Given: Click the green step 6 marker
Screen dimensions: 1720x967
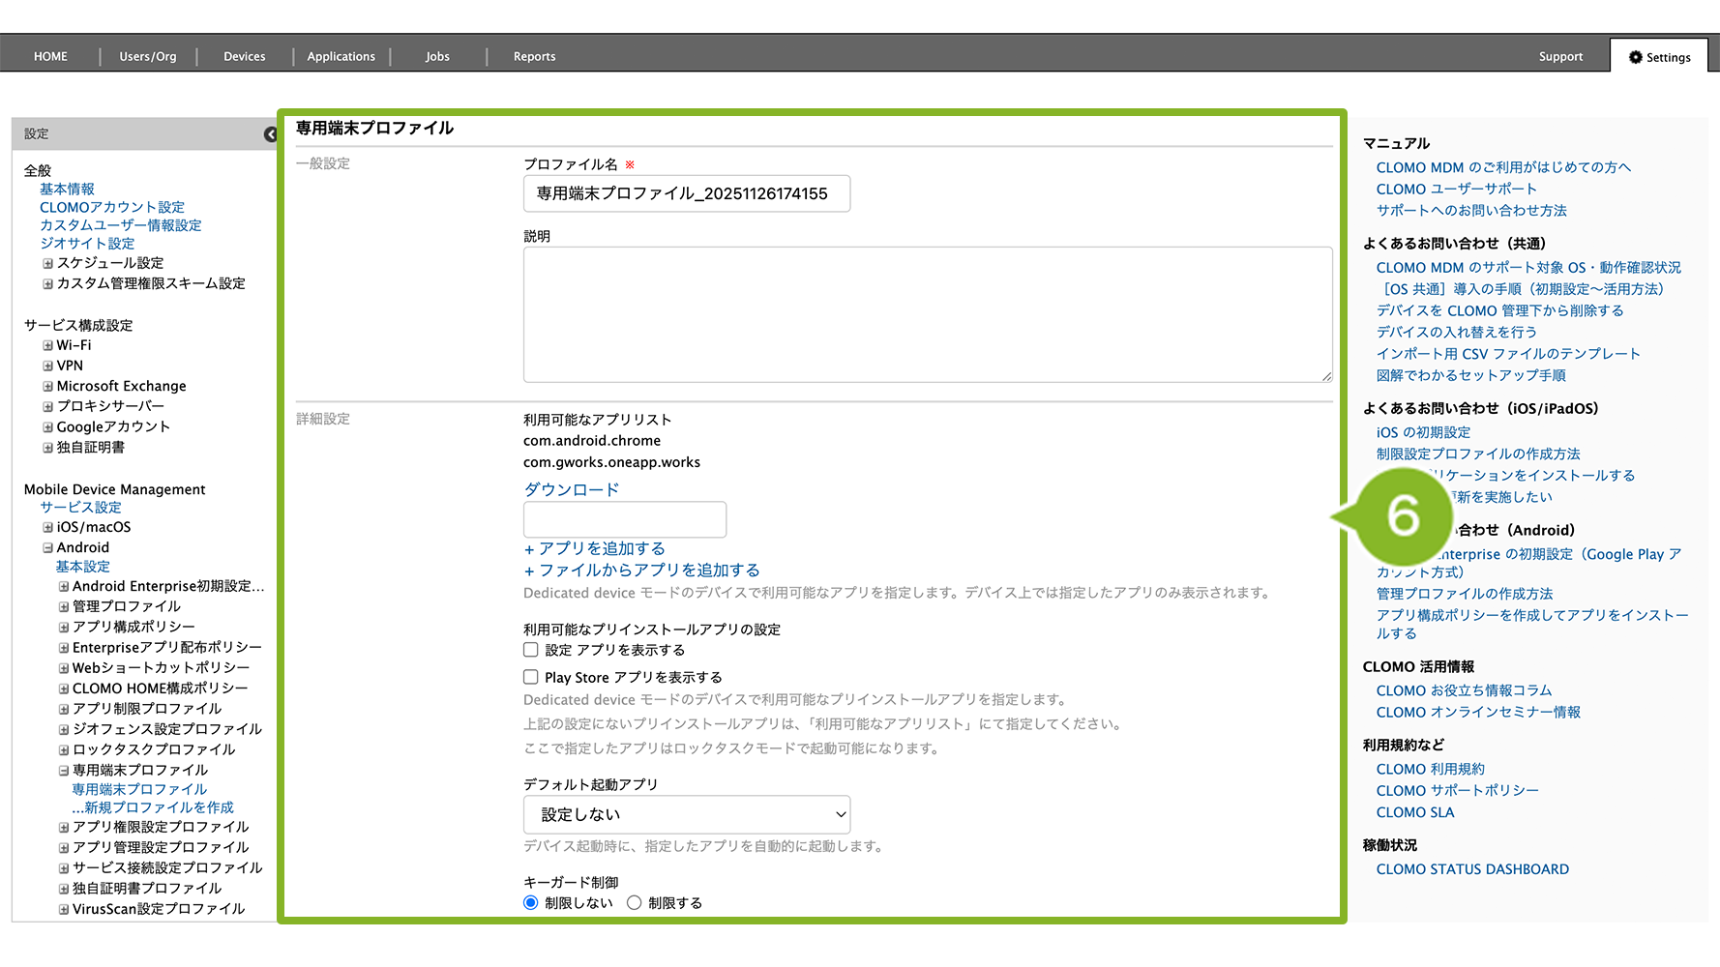Looking at the screenshot, I should pyautogui.click(x=1402, y=516).
